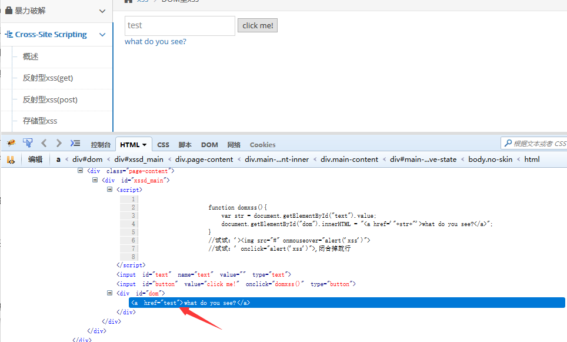Image resolution: width=567 pixels, height=342 pixels.
Task: Click the onclick alert comment line
Action: 279,248
